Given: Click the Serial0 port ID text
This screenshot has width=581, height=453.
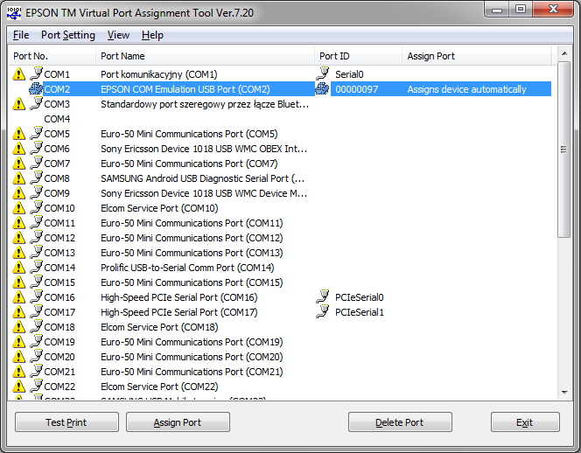Looking at the screenshot, I should (x=349, y=74).
